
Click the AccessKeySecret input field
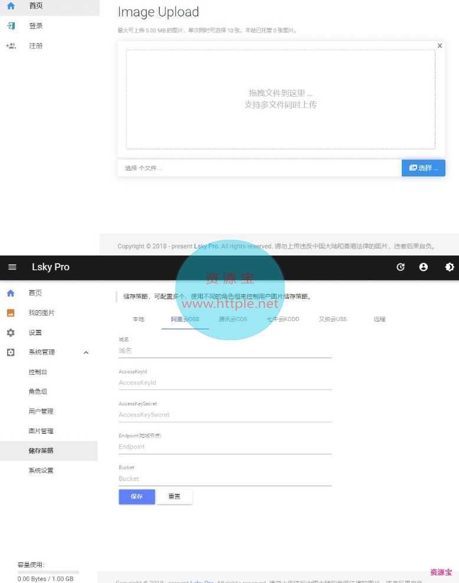225,415
